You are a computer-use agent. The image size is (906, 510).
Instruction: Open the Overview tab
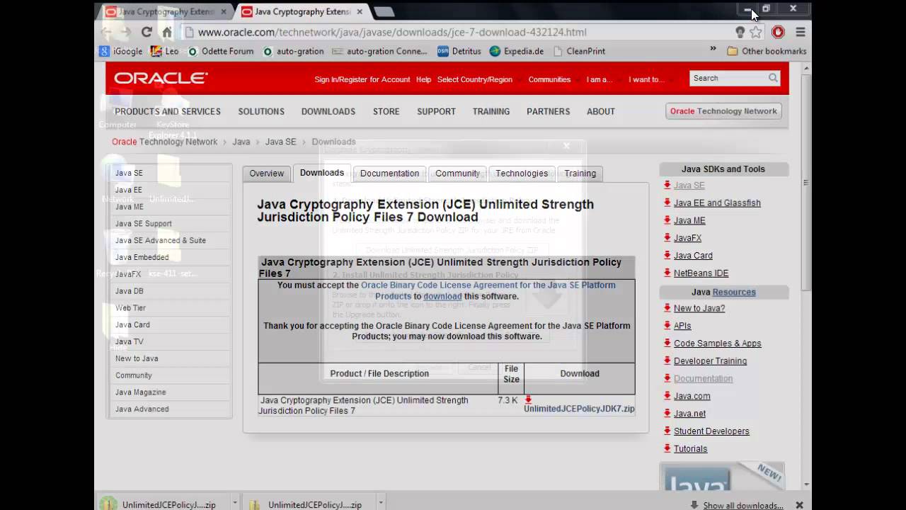[x=266, y=173]
